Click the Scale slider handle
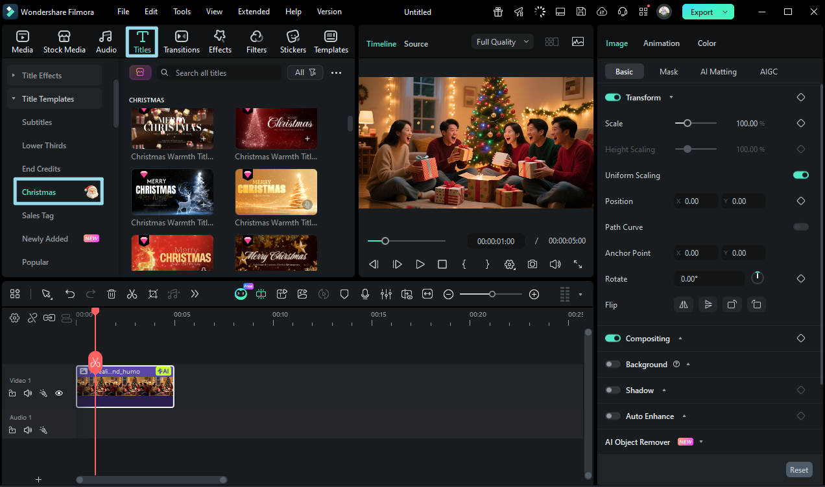 click(x=687, y=123)
